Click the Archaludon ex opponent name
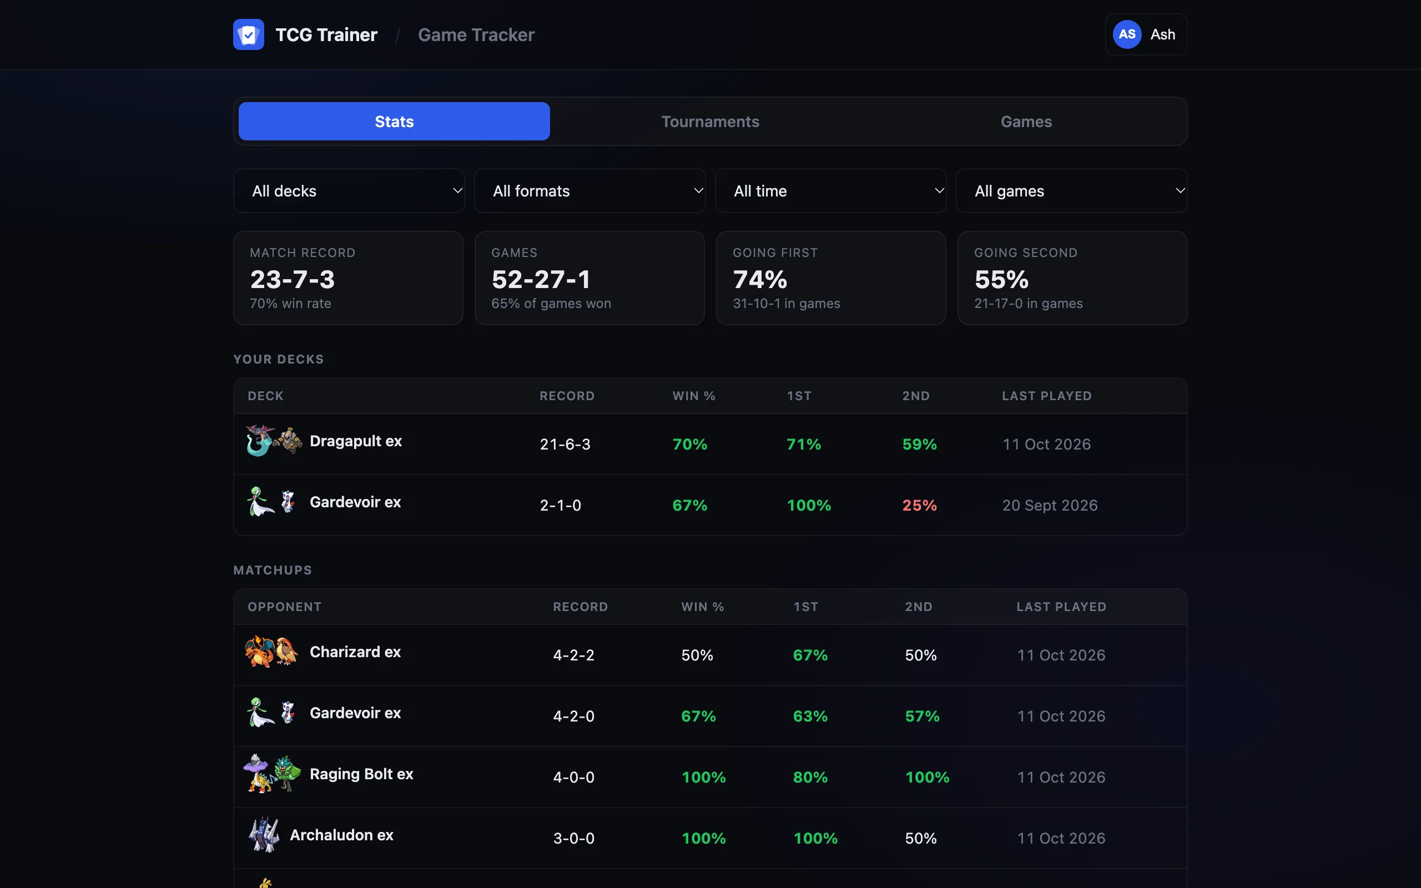Viewport: 1421px width, 888px height. coord(342,835)
